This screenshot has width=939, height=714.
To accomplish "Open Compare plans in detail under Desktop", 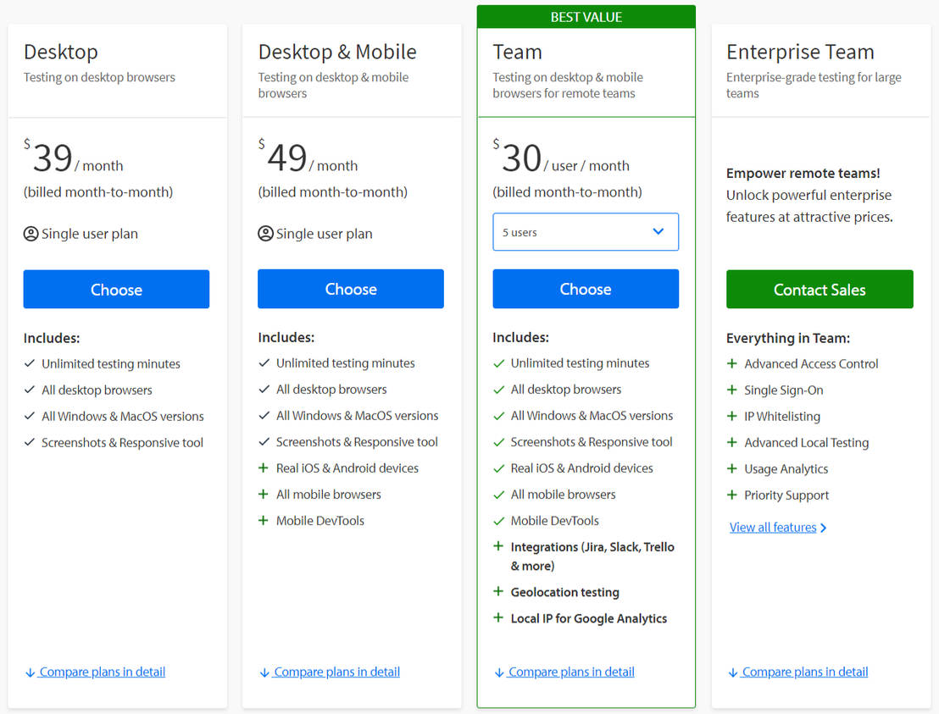I will (x=102, y=672).
